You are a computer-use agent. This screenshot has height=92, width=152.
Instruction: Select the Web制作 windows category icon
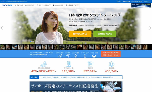[x=68, y=56]
